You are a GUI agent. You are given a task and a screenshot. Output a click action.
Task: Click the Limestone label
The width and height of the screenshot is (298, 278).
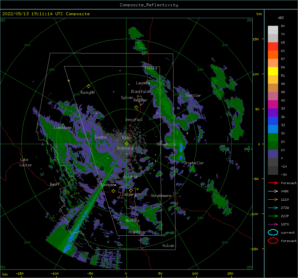pyautogui.click(x=63, y=128)
